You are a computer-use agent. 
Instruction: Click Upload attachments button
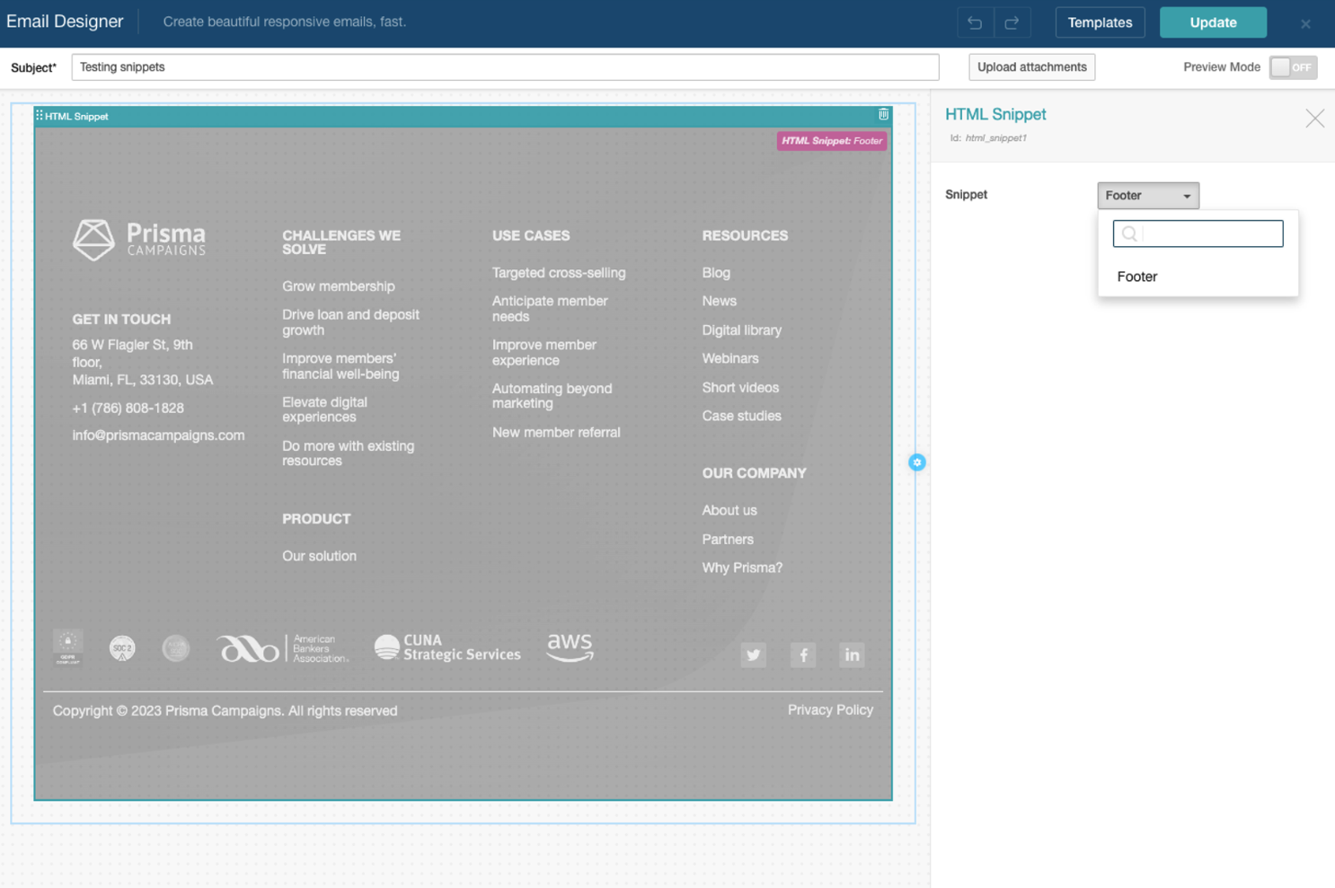(x=1031, y=67)
